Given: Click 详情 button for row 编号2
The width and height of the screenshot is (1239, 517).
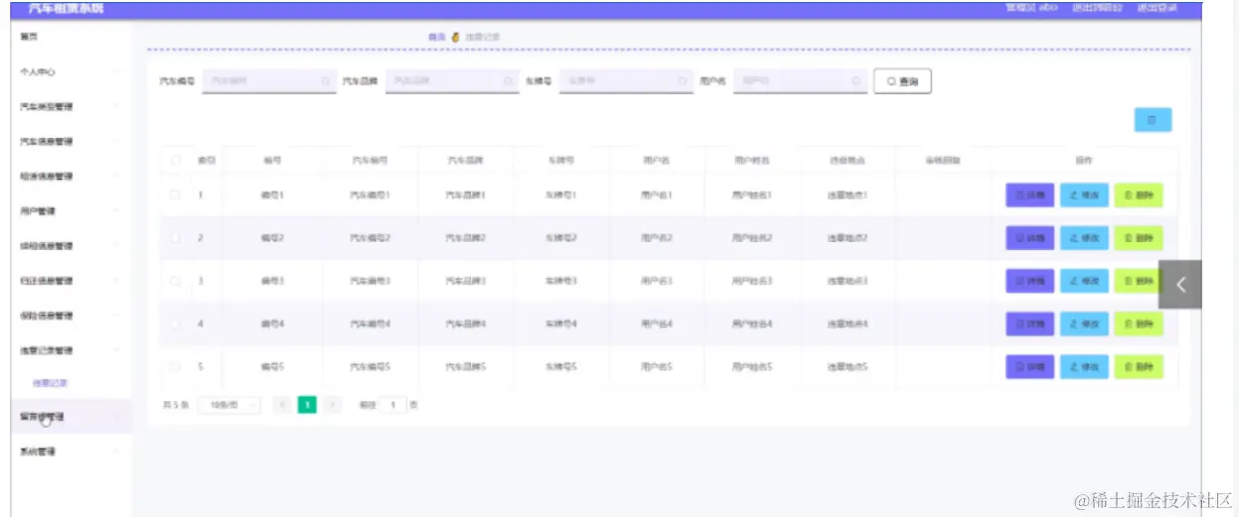Looking at the screenshot, I should point(1030,238).
